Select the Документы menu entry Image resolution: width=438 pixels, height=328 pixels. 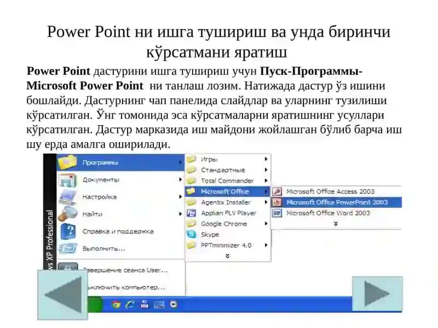pos(120,180)
